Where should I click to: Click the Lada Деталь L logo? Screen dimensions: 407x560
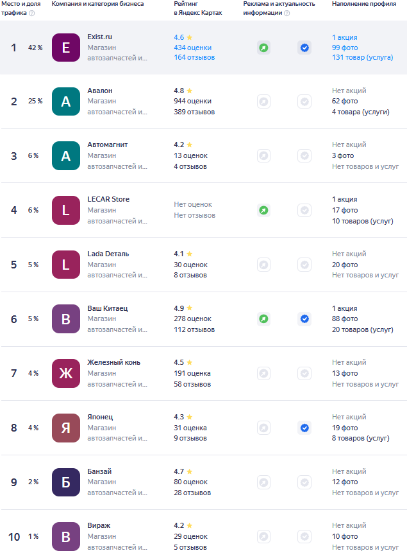66,265
